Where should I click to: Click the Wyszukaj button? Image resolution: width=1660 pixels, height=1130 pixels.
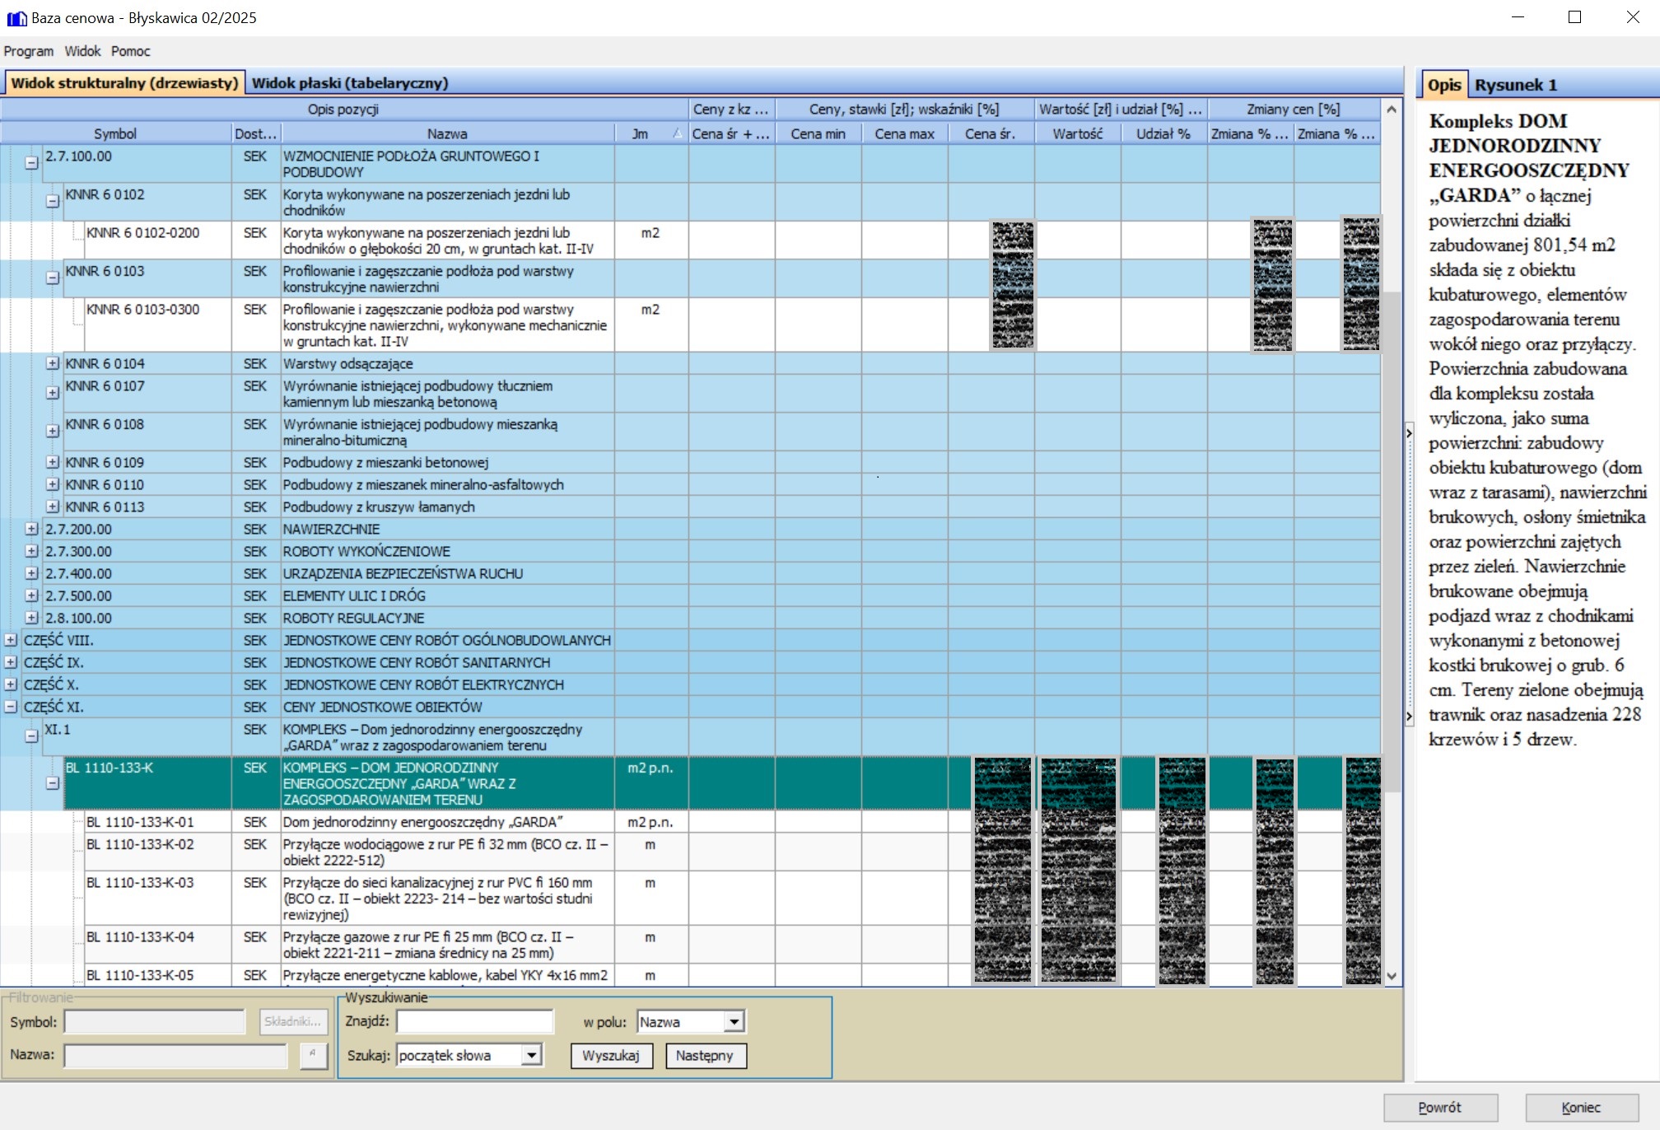click(x=611, y=1056)
